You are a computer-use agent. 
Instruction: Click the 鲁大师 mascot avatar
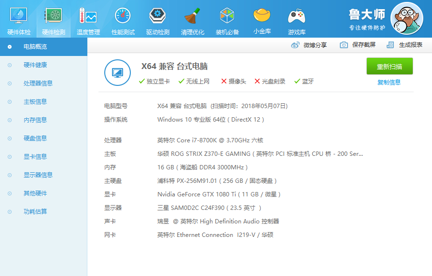(x=407, y=18)
